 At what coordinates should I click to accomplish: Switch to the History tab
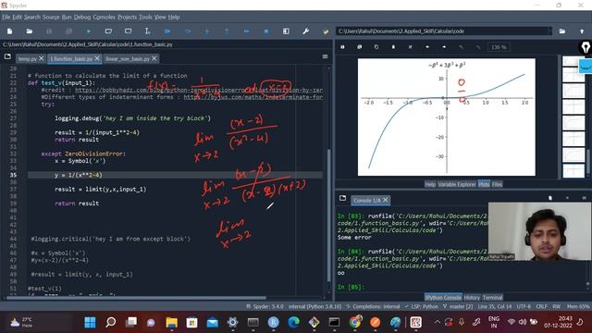(x=472, y=298)
